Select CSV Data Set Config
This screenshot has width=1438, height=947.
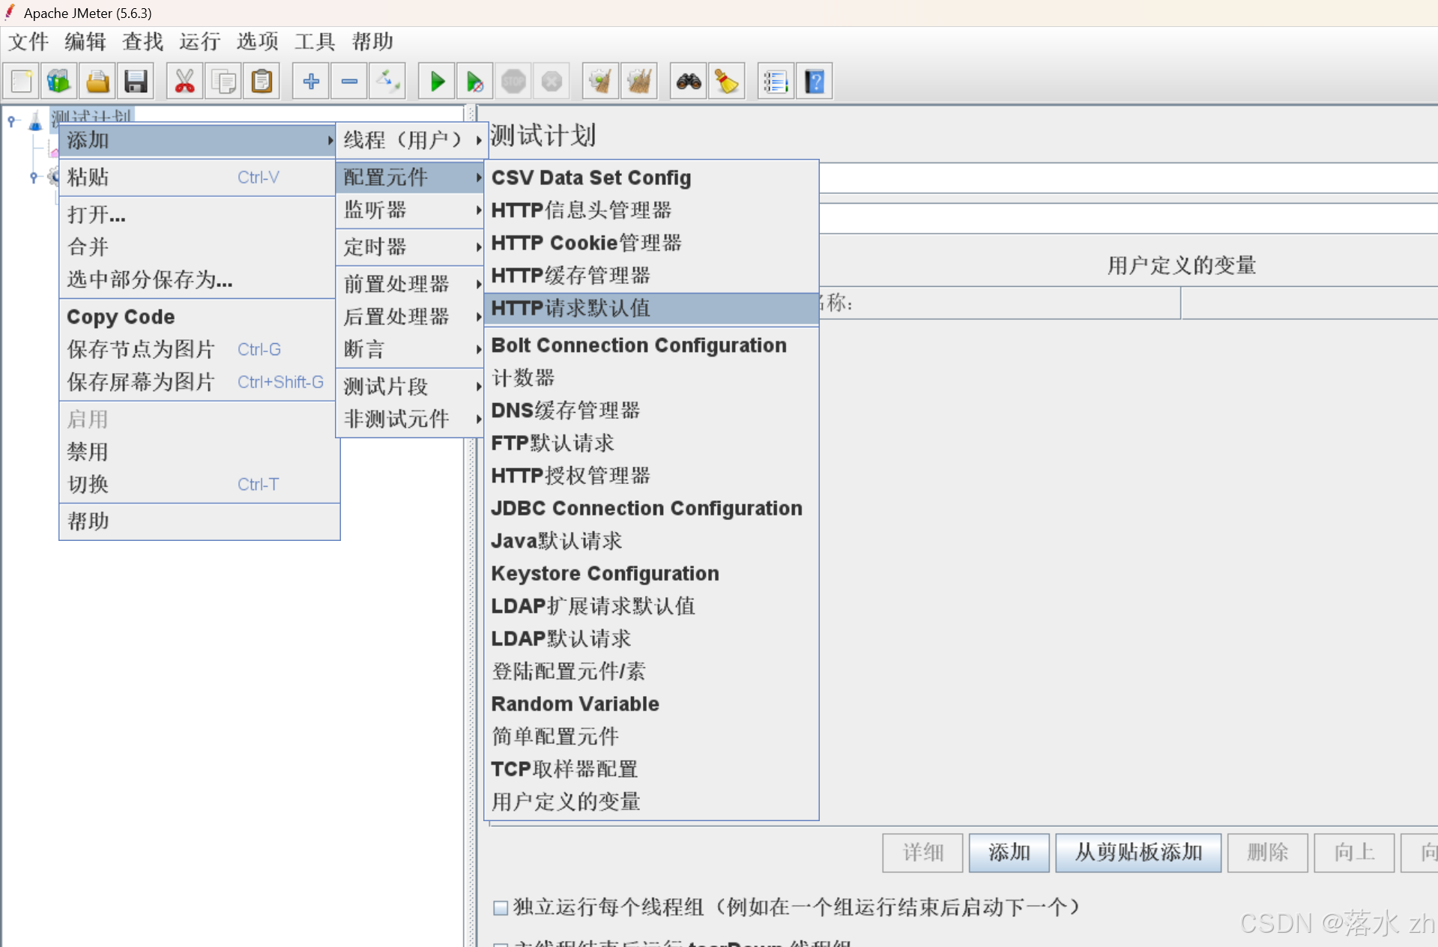click(651, 178)
